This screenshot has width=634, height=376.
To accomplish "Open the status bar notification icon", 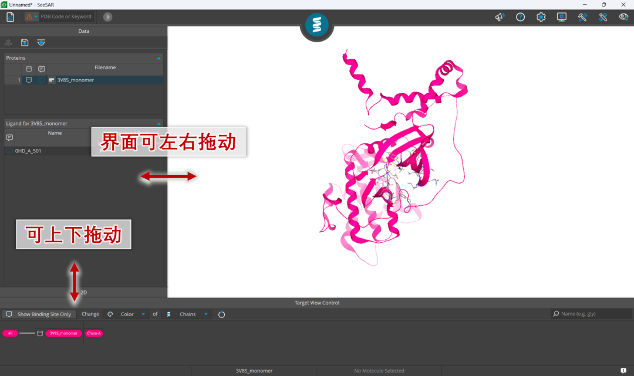I will [623, 371].
